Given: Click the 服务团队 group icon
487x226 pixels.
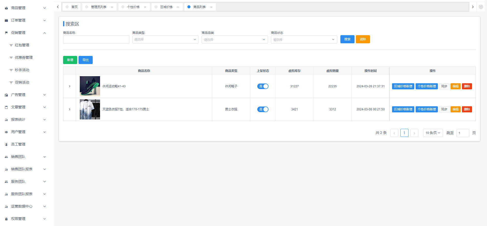Looking at the screenshot, I should click(x=6, y=182).
